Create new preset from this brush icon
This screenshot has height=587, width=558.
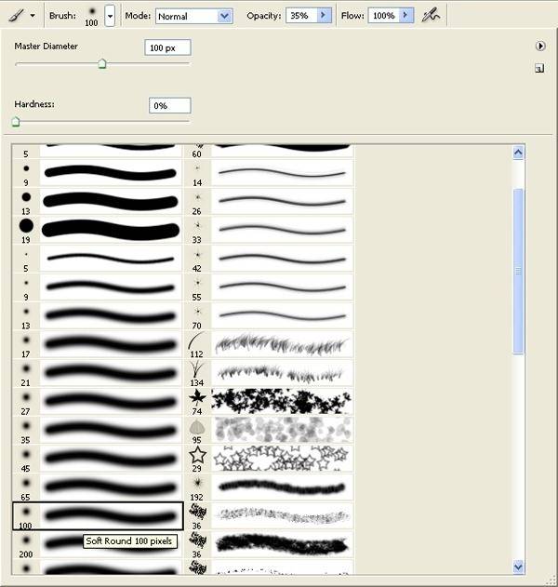point(539,68)
